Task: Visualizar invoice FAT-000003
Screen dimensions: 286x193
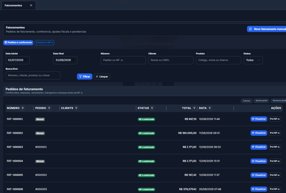Action: point(259,147)
